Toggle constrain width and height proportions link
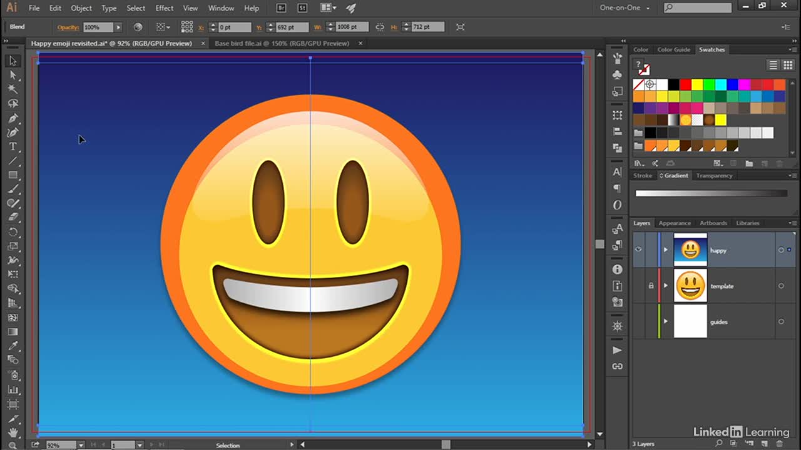The height and width of the screenshot is (450, 801). click(380, 27)
